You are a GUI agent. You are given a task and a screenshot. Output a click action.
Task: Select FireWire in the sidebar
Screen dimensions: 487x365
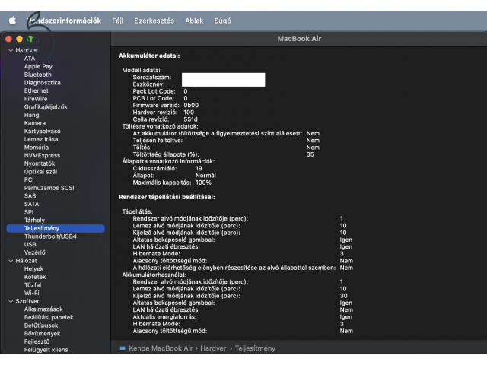(x=36, y=99)
